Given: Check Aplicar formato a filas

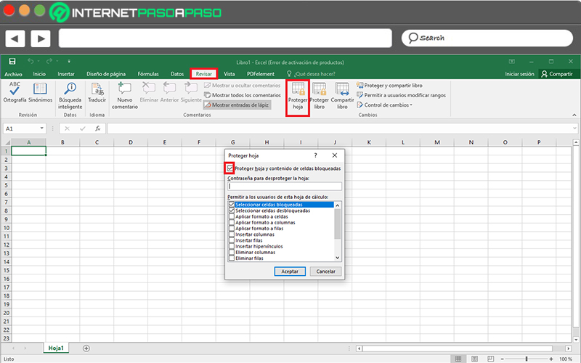Looking at the screenshot, I should [x=232, y=228].
